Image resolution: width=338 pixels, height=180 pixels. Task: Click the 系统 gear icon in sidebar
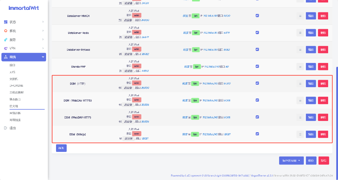coord(6,31)
